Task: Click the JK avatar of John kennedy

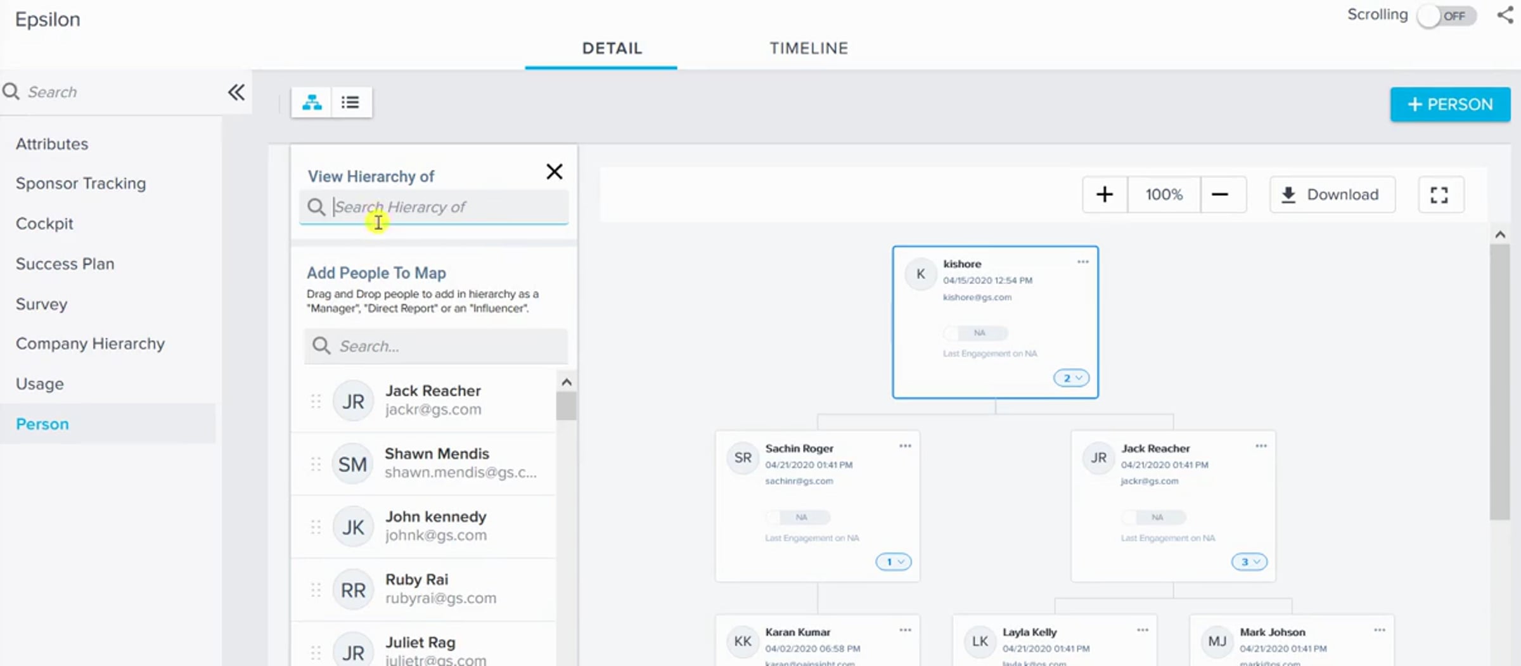Action: (353, 527)
